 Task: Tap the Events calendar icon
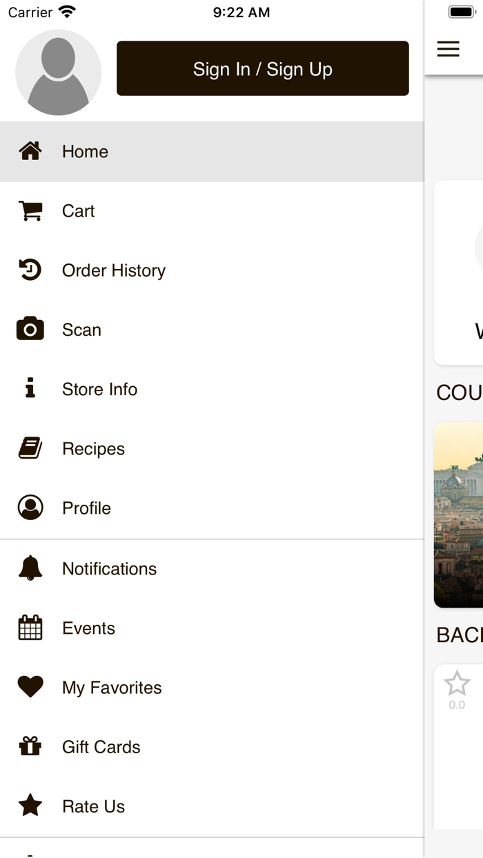(x=30, y=628)
